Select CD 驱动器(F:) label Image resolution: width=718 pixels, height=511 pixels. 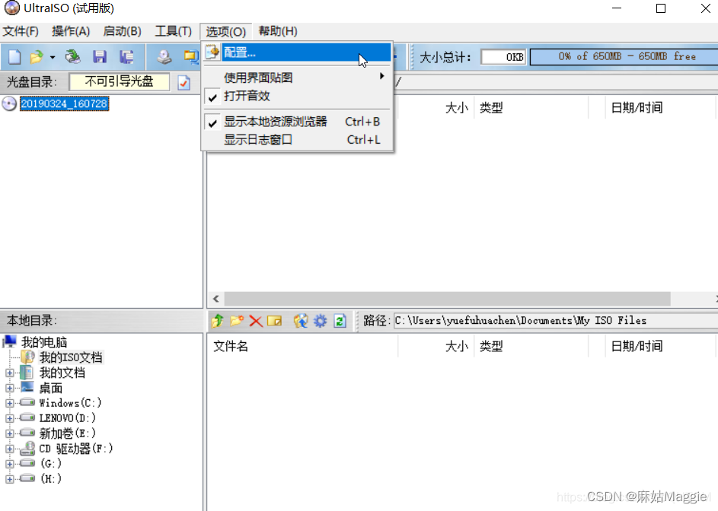tap(75, 449)
